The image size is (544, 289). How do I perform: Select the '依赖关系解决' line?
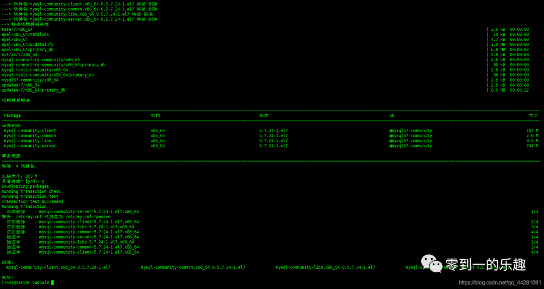pyautogui.click(x=16, y=100)
